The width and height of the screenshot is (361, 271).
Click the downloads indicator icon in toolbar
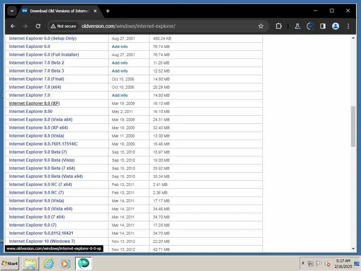pos(310,26)
